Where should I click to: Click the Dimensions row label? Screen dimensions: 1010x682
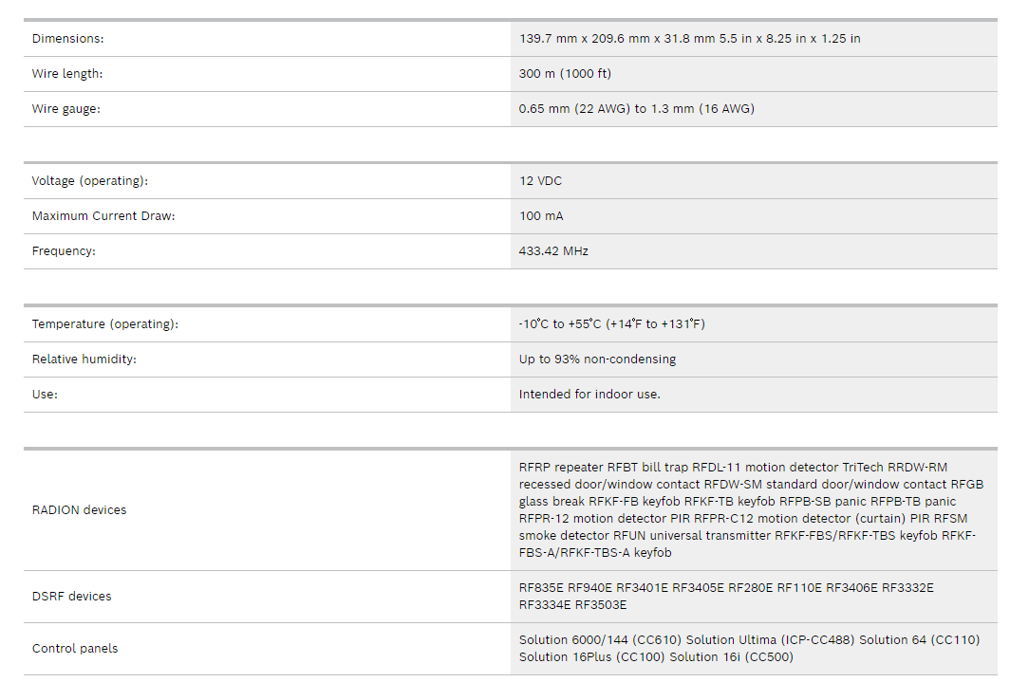click(67, 39)
